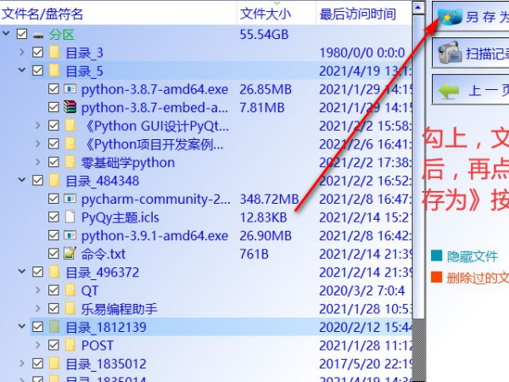The width and height of the screenshot is (509, 382).
Task: Click the orange 删除过的文 color swatch
Action: 437,277
